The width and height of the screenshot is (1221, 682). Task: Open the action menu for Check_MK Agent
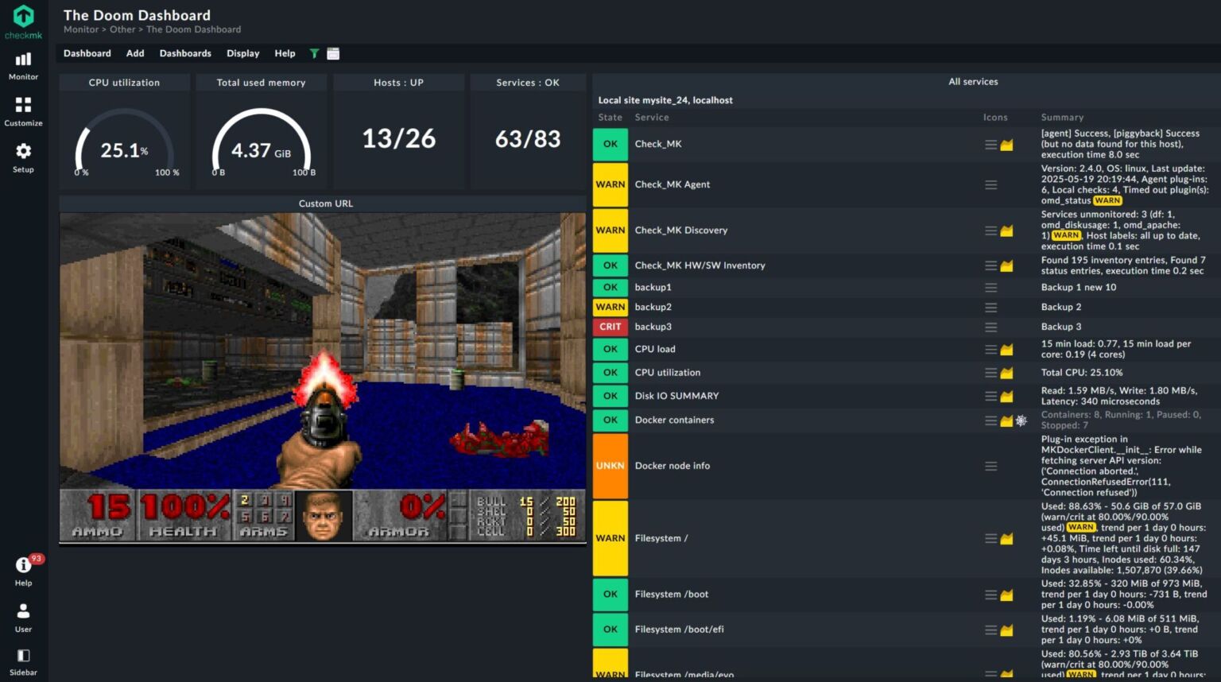[991, 184]
